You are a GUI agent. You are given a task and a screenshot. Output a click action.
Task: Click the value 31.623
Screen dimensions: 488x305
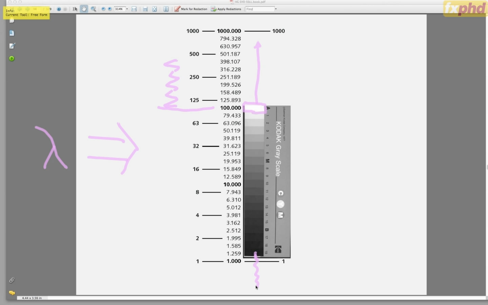pos(232,146)
